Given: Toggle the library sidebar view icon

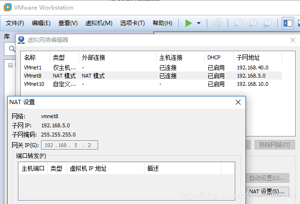Looking at the screenshot, I should 288,23.
